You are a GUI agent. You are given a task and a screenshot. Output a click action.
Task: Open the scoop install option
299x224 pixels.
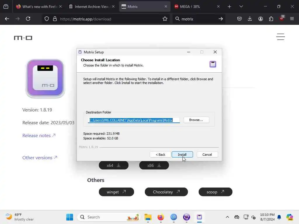click(x=215, y=192)
